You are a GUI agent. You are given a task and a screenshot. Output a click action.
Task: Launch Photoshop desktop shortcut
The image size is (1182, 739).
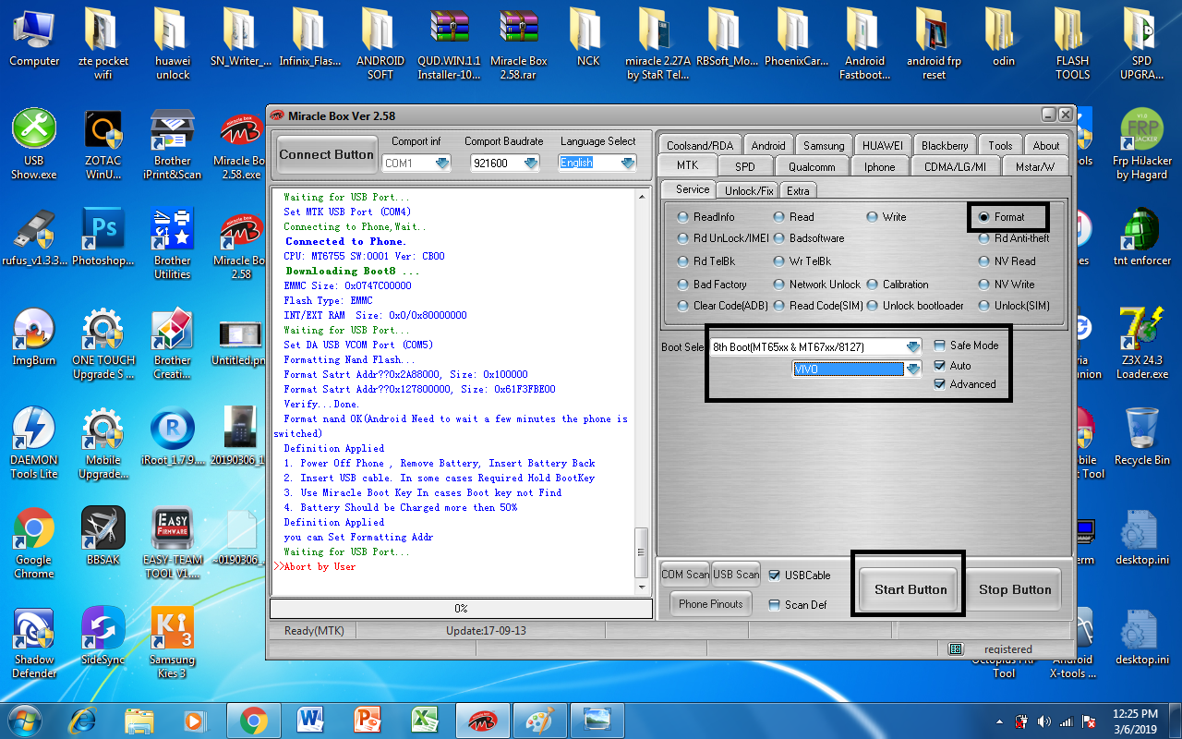point(103,237)
